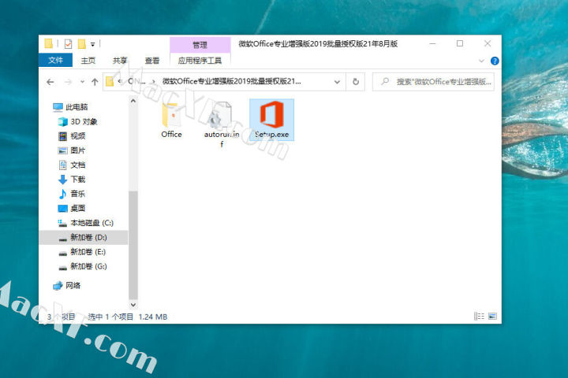Open Customize Quick Access Toolbar dropdown
Screen dimensions: 568x378
tap(93, 44)
